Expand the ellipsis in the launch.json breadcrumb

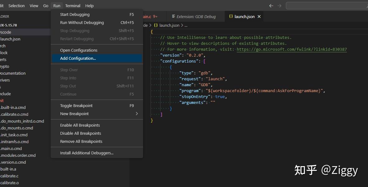click(185, 26)
